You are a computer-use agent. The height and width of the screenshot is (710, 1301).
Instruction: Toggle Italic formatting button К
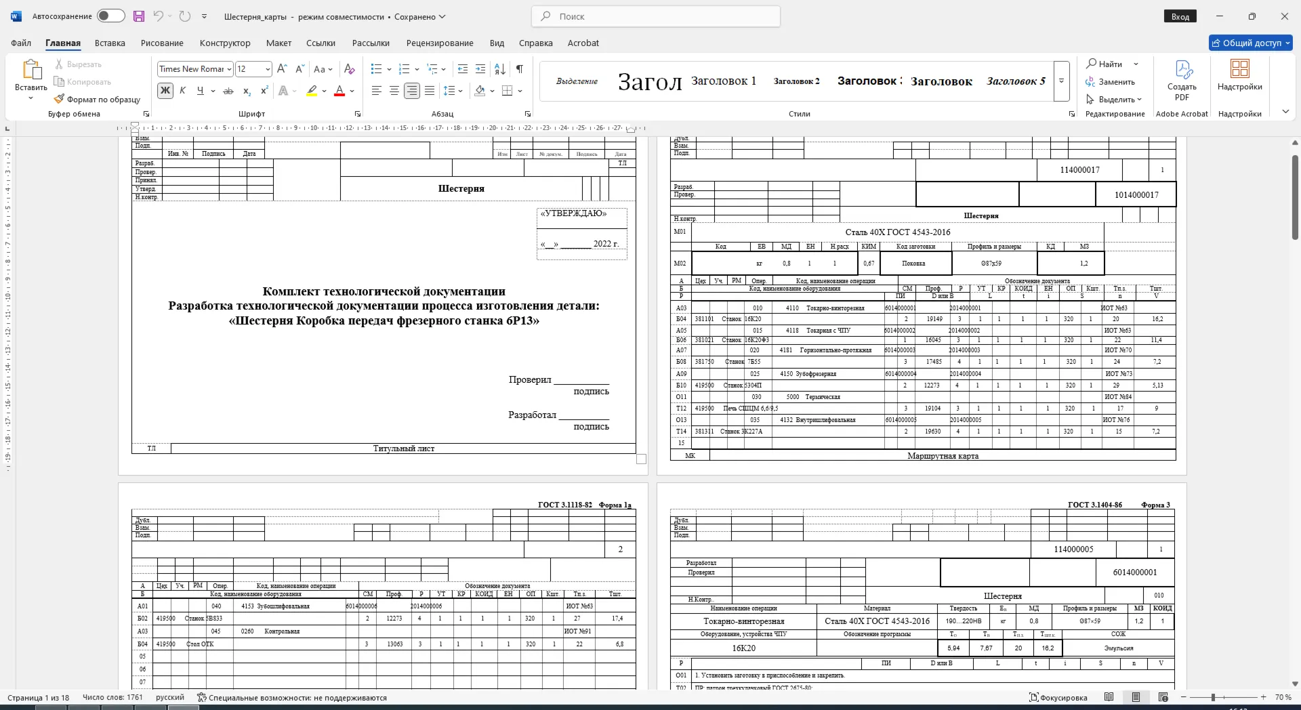coord(182,91)
